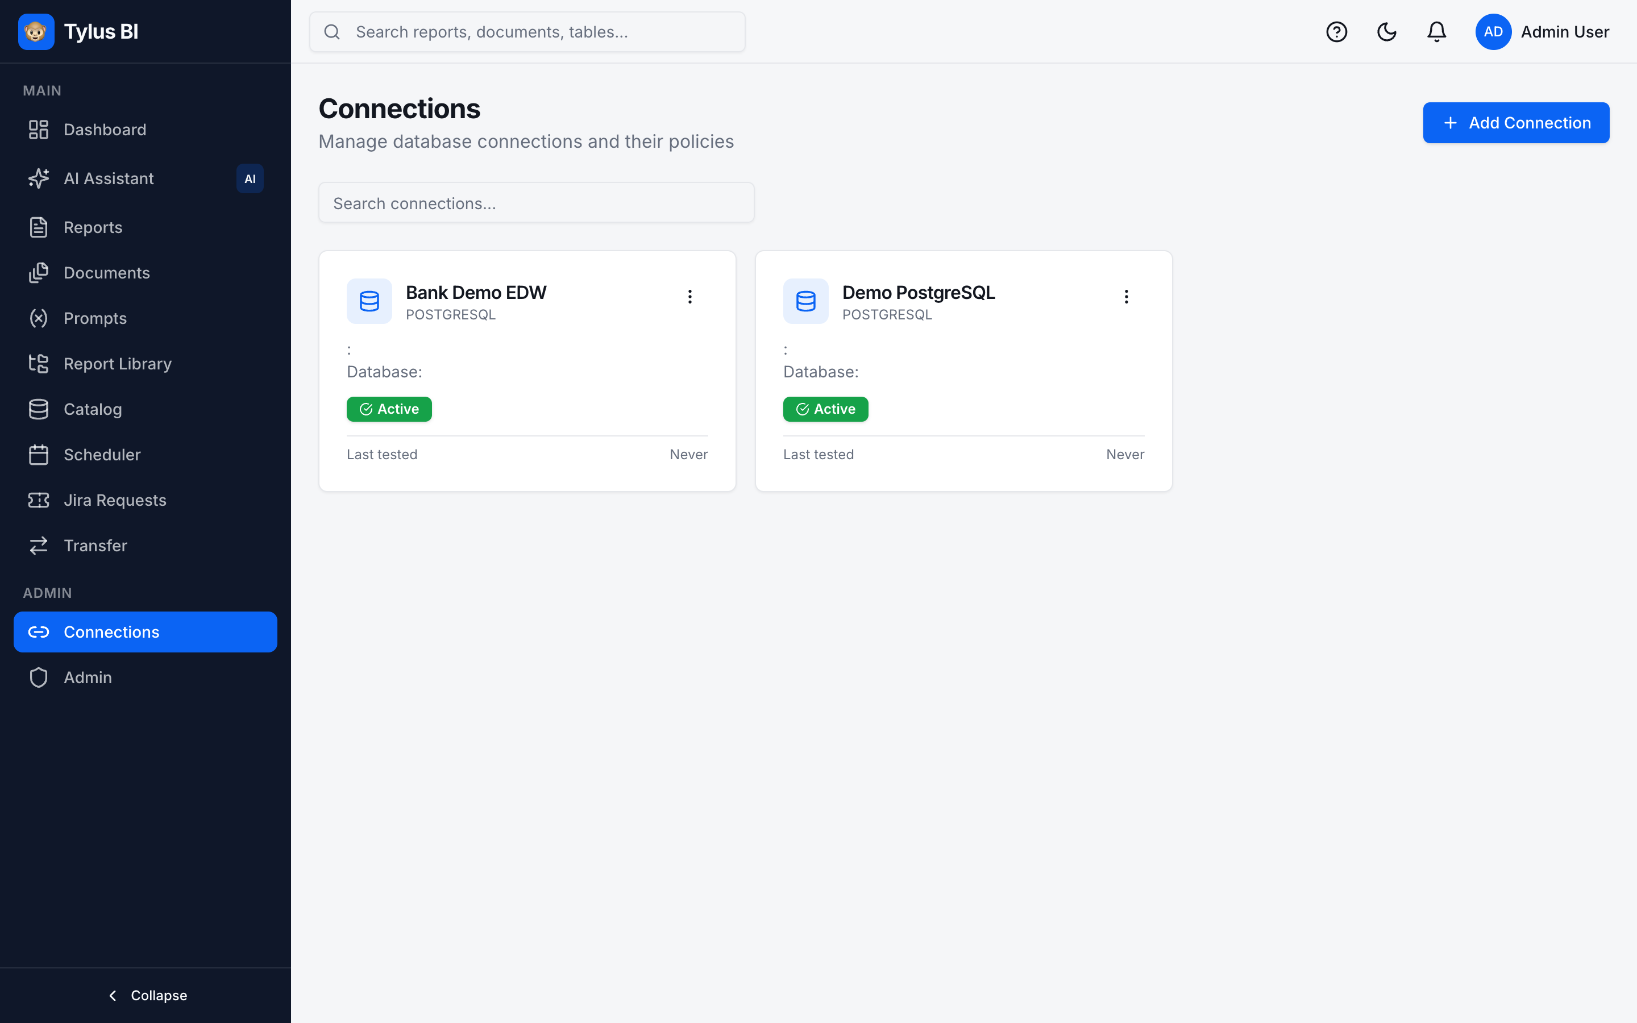Open Bank Demo EDW three-dot menu

pos(690,296)
